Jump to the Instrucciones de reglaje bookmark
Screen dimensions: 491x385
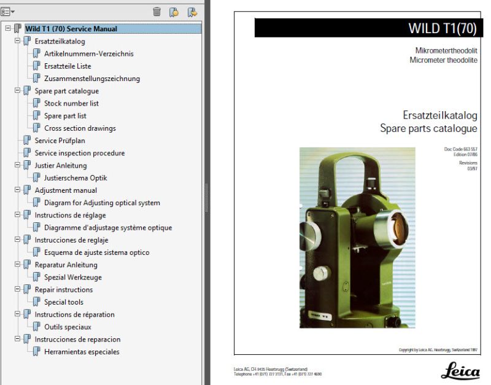click(x=71, y=240)
